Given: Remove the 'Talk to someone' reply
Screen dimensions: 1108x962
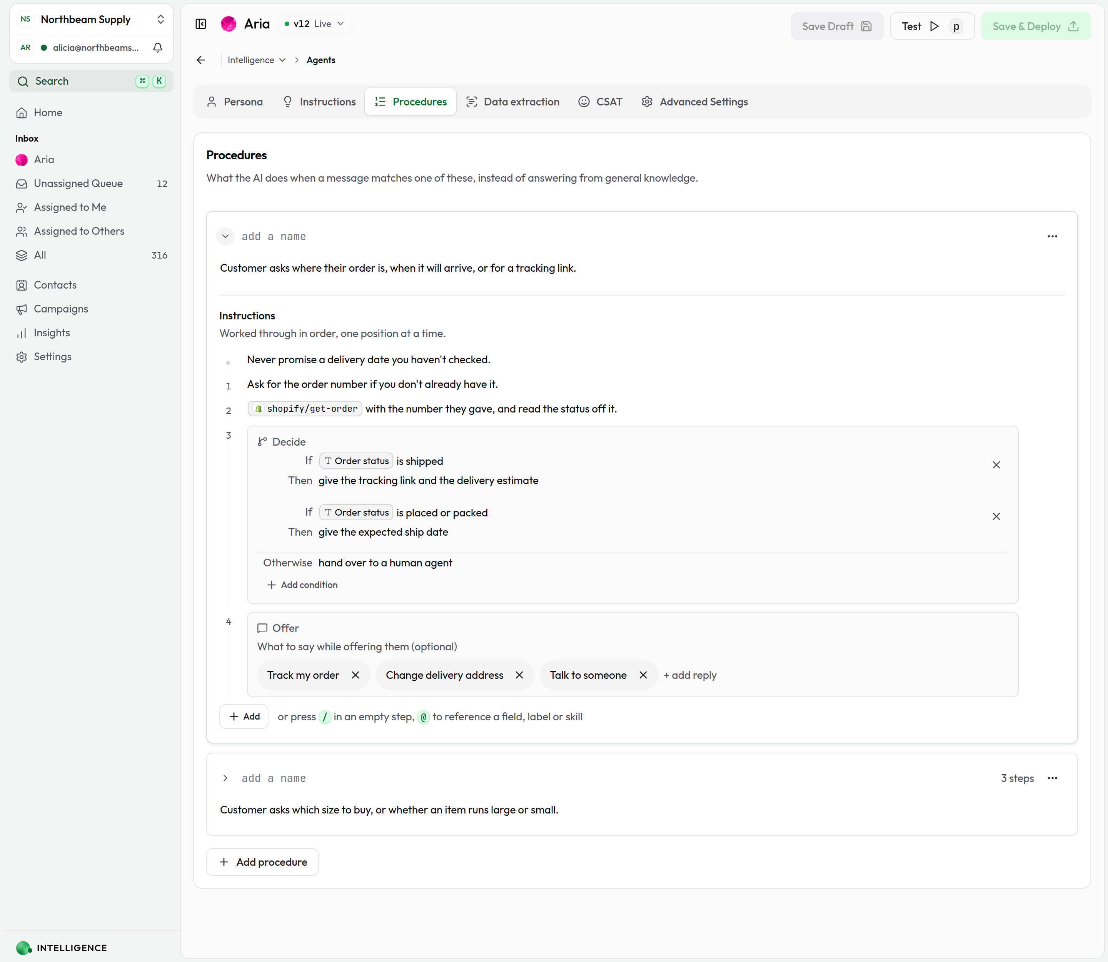Looking at the screenshot, I should point(643,675).
